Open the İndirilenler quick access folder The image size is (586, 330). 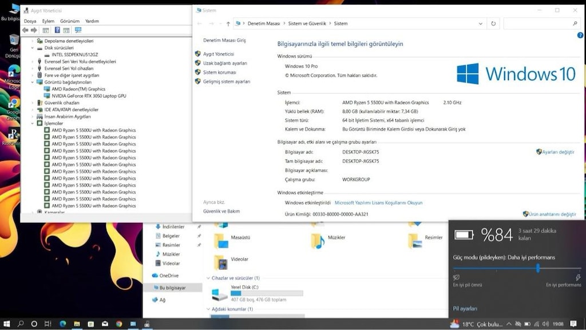(173, 227)
